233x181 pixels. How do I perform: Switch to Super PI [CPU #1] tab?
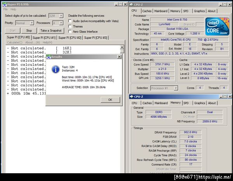click(x=44, y=38)
